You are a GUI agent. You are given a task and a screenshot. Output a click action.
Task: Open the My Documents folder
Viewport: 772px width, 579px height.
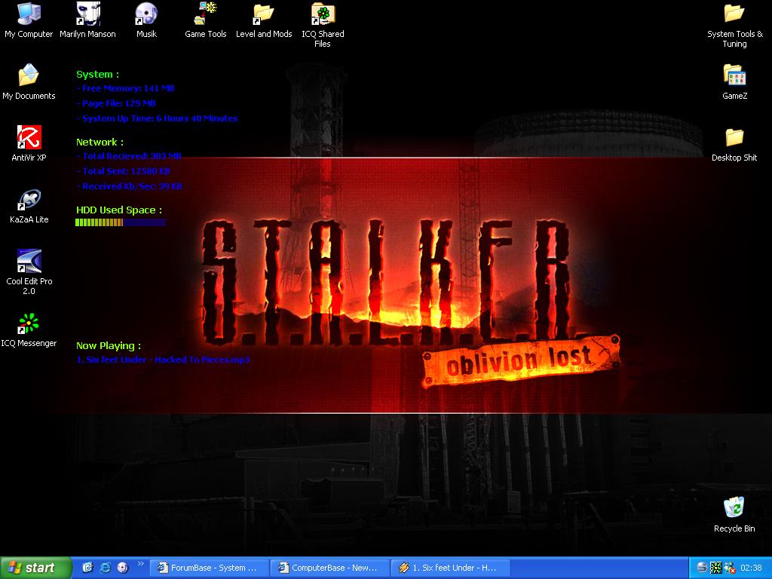(29, 82)
